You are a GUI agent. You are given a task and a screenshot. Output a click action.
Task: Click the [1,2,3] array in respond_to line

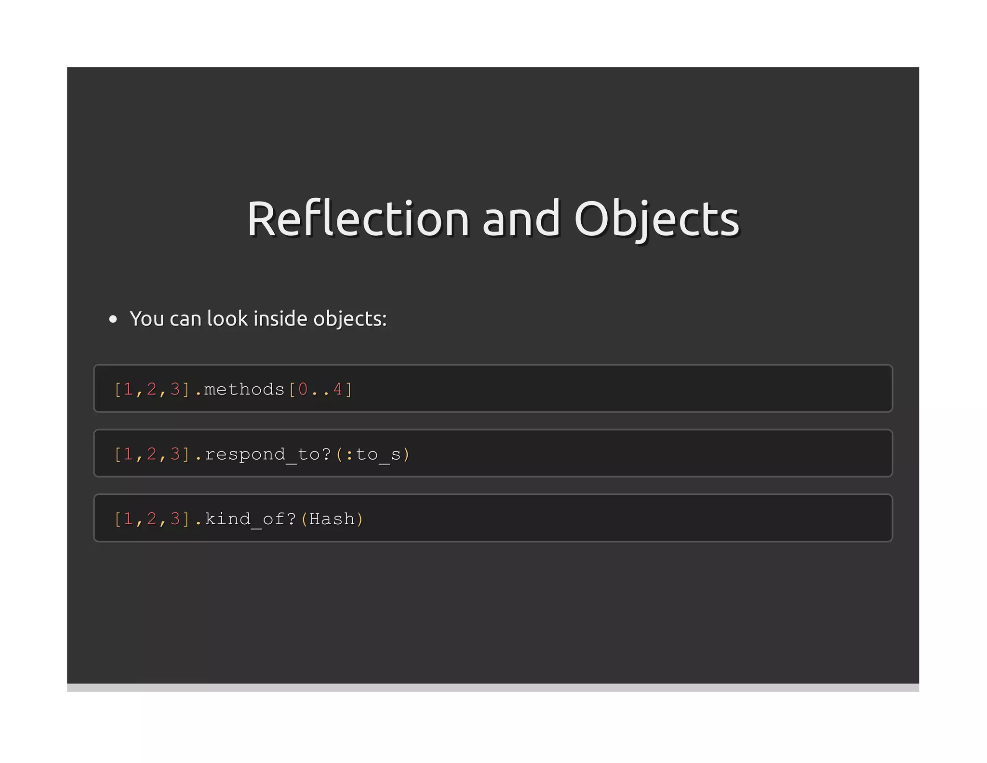click(152, 454)
